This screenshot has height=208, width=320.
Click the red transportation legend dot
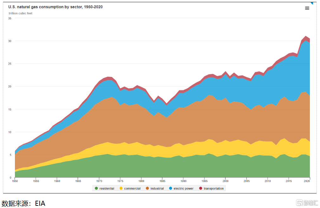(x=200, y=188)
